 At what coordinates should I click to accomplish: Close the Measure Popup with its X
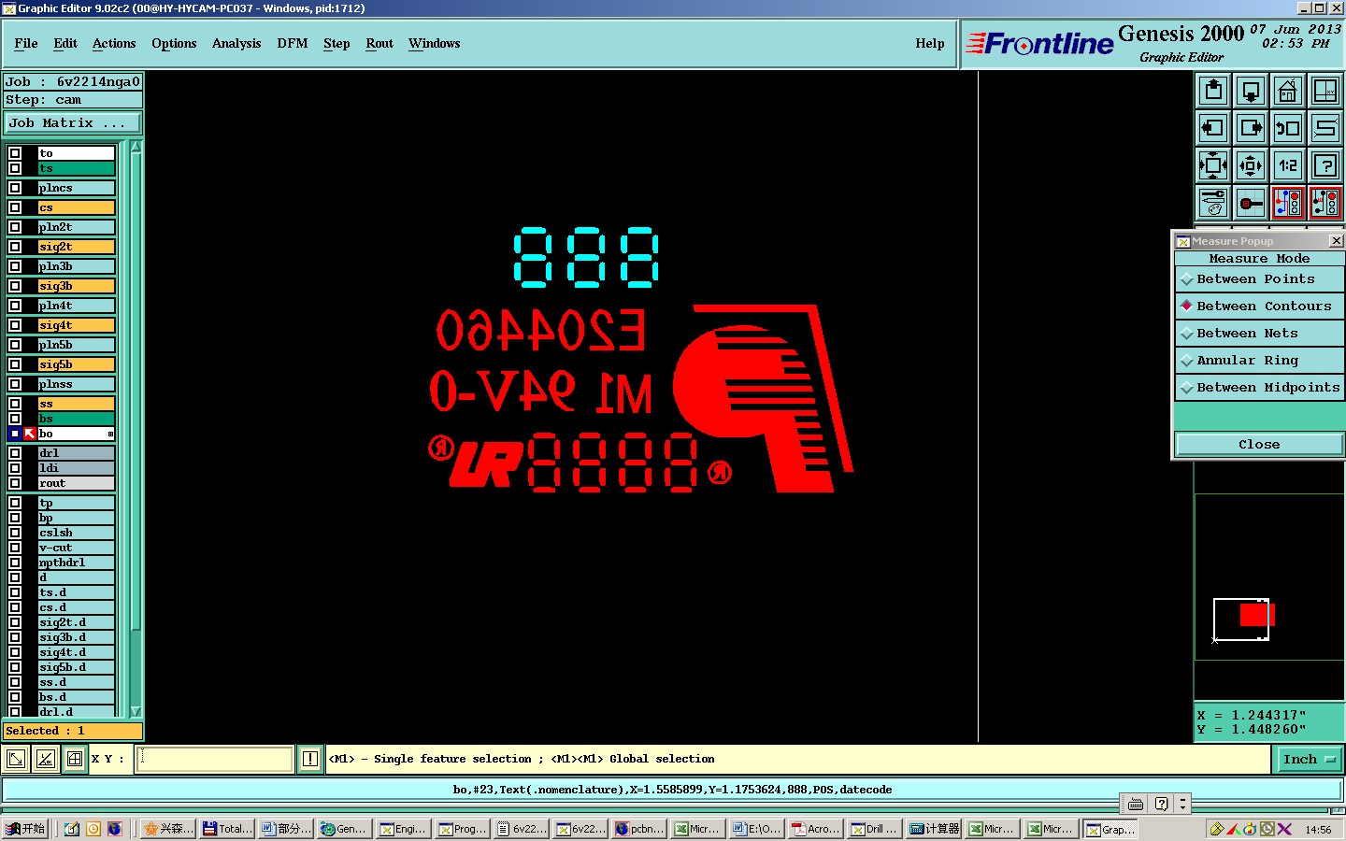1337,241
